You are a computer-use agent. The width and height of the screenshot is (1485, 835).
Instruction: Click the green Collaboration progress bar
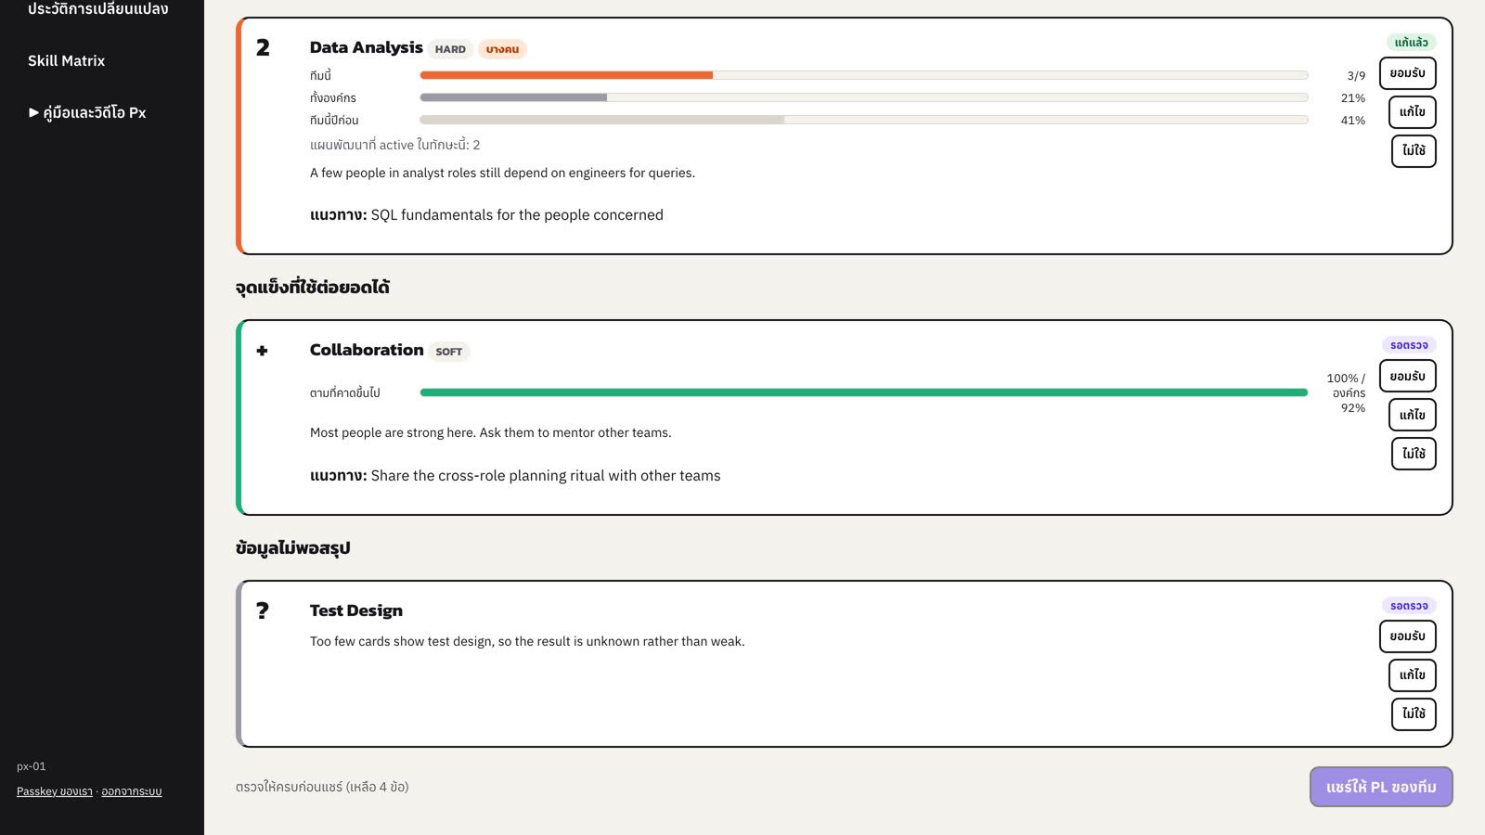click(x=864, y=392)
